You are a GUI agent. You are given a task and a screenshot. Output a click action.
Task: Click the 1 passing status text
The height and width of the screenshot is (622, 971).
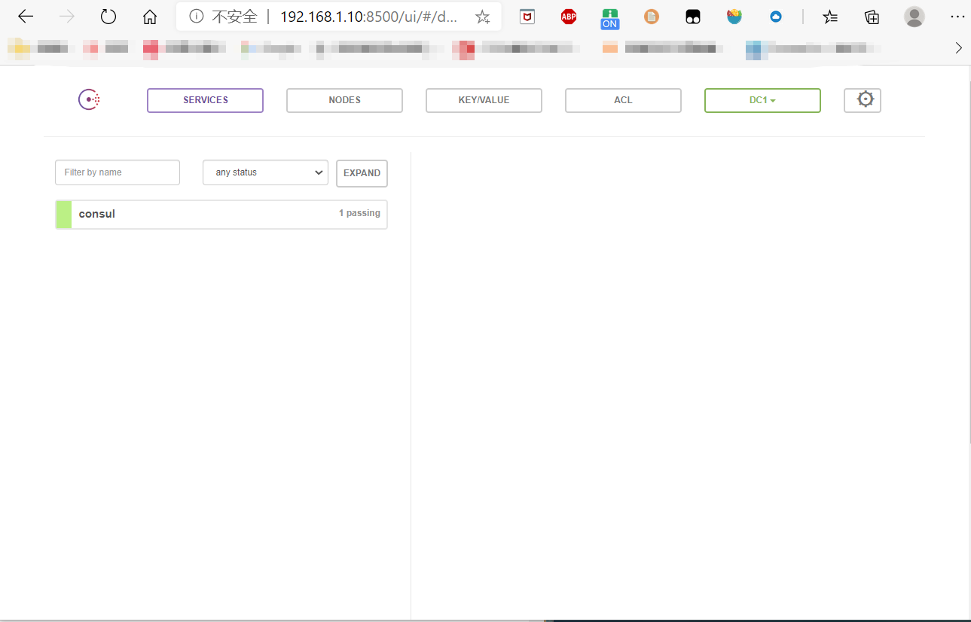pyautogui.click(x=359, y=213)
